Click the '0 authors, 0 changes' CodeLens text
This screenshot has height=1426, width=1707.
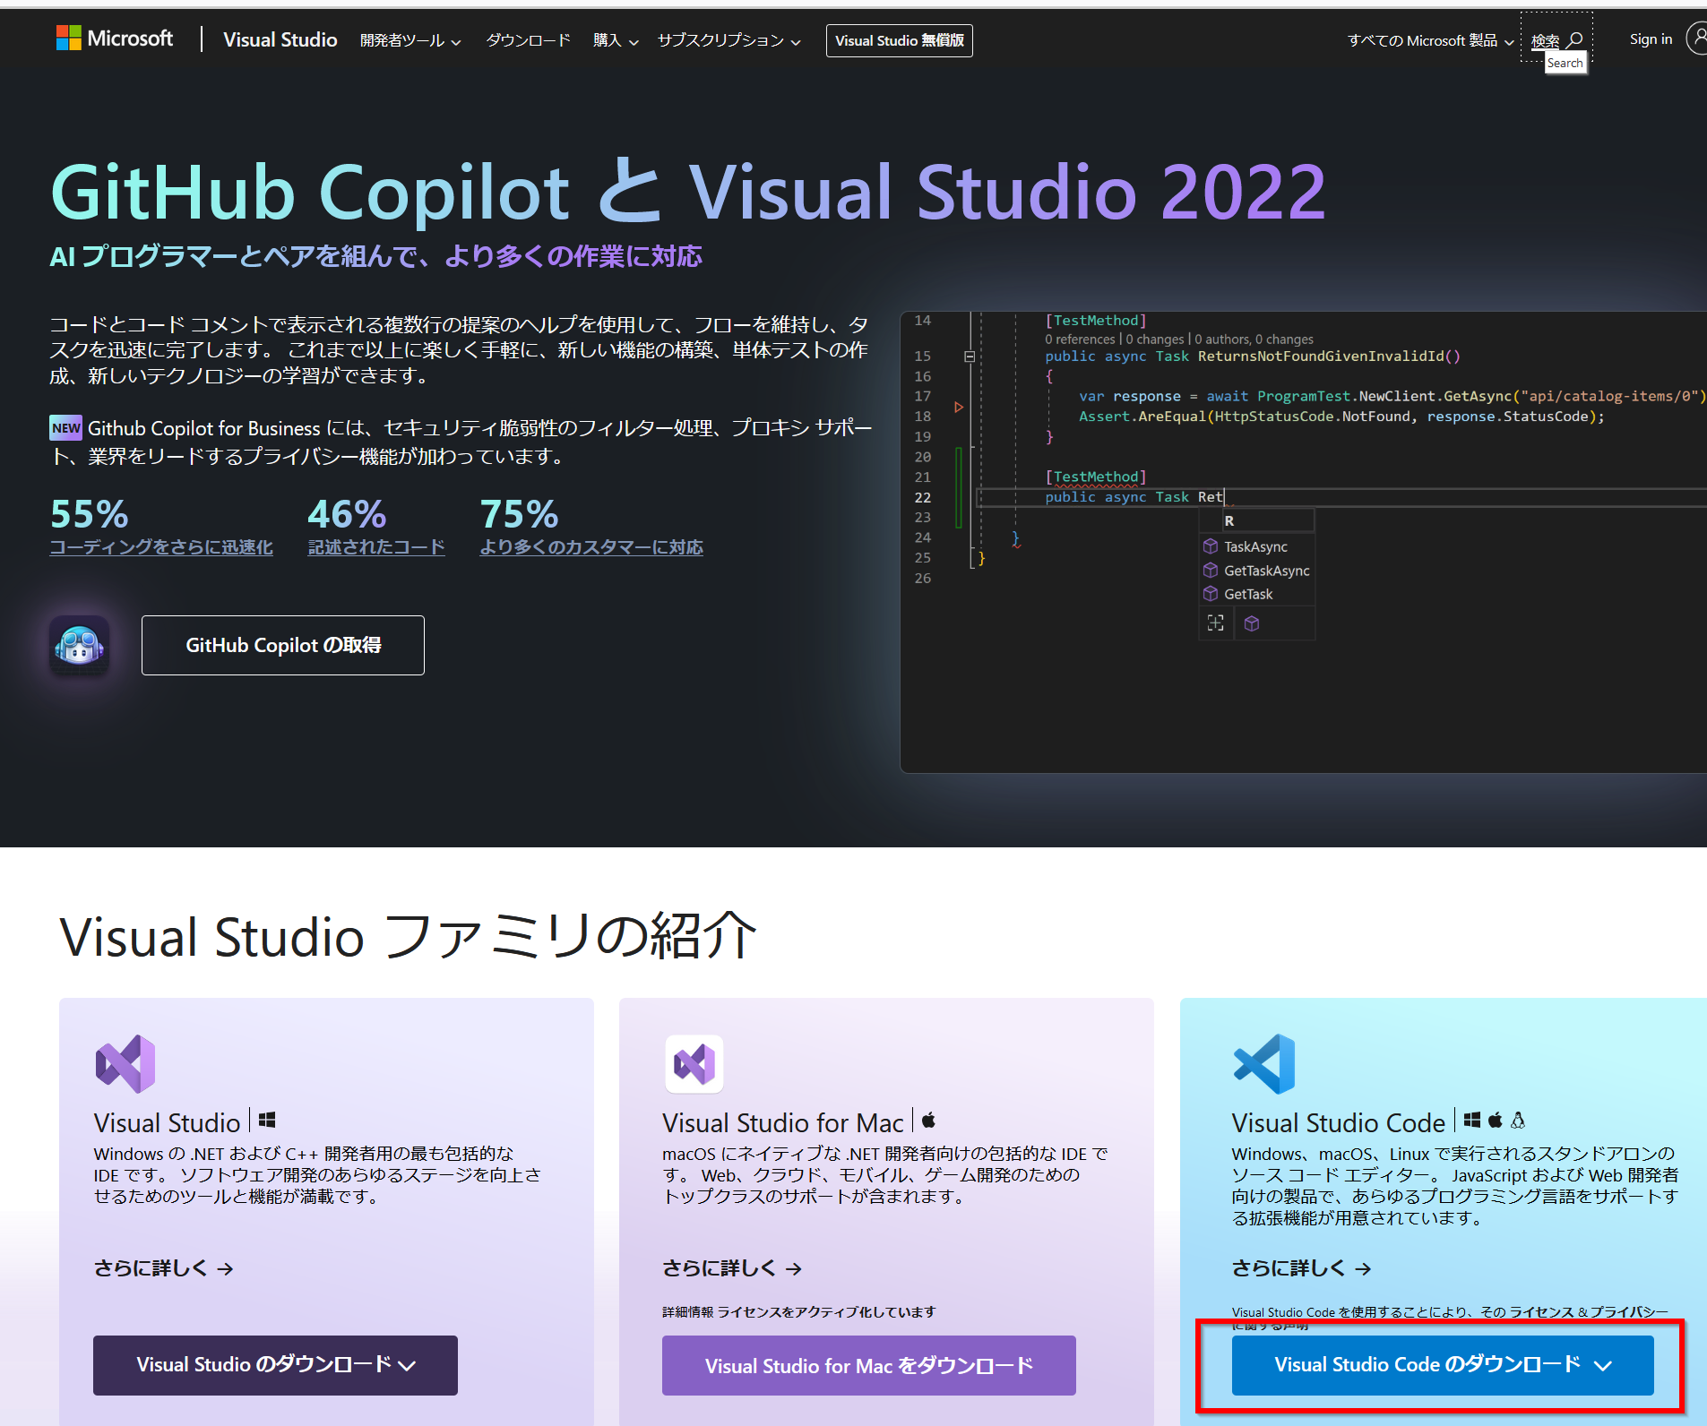click(1254, 339)
